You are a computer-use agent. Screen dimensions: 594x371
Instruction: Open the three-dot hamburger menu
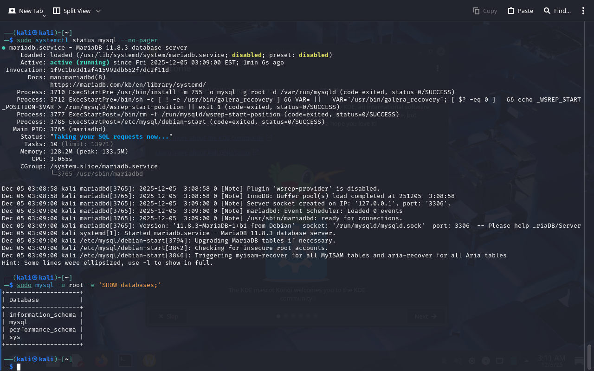[x=583, y=11]
